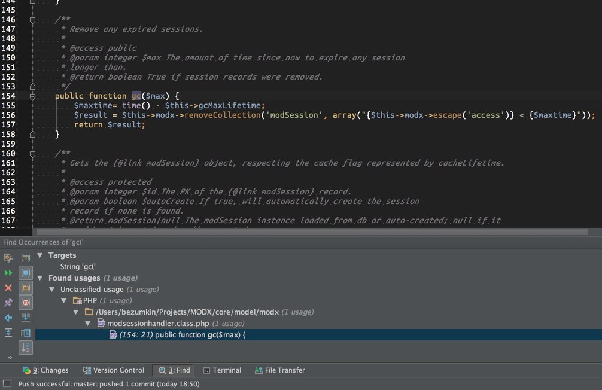Collapse the PHP usage node
Viewport: 602px width, 390px height.
coord(64,300)
